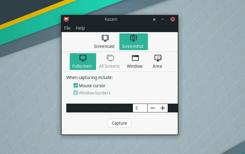Close the Kazam window

pyautogui.click(x=173, y=19)
